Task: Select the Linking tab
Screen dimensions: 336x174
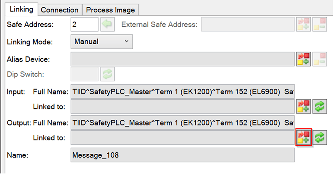Action: tap(21, 9)
